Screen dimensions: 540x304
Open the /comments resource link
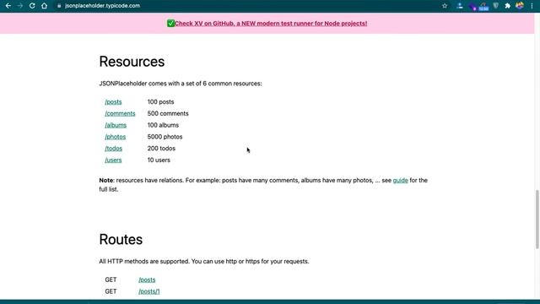tap(120, 114)
